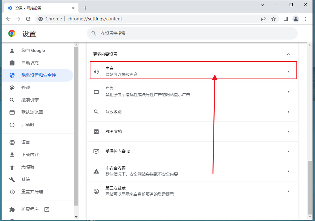Open 系统 settings in sidebar
The width and height of the screenshot is (315, 221).
(37, 180)
